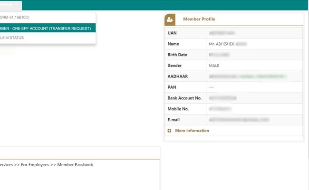Open the Services dropdown in top bar
Screen dimensions: 309x190
click(10, 4)
